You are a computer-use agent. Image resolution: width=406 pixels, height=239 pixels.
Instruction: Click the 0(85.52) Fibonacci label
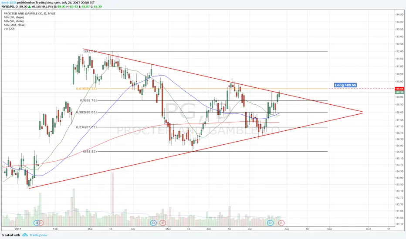click(x=90, y=151)
